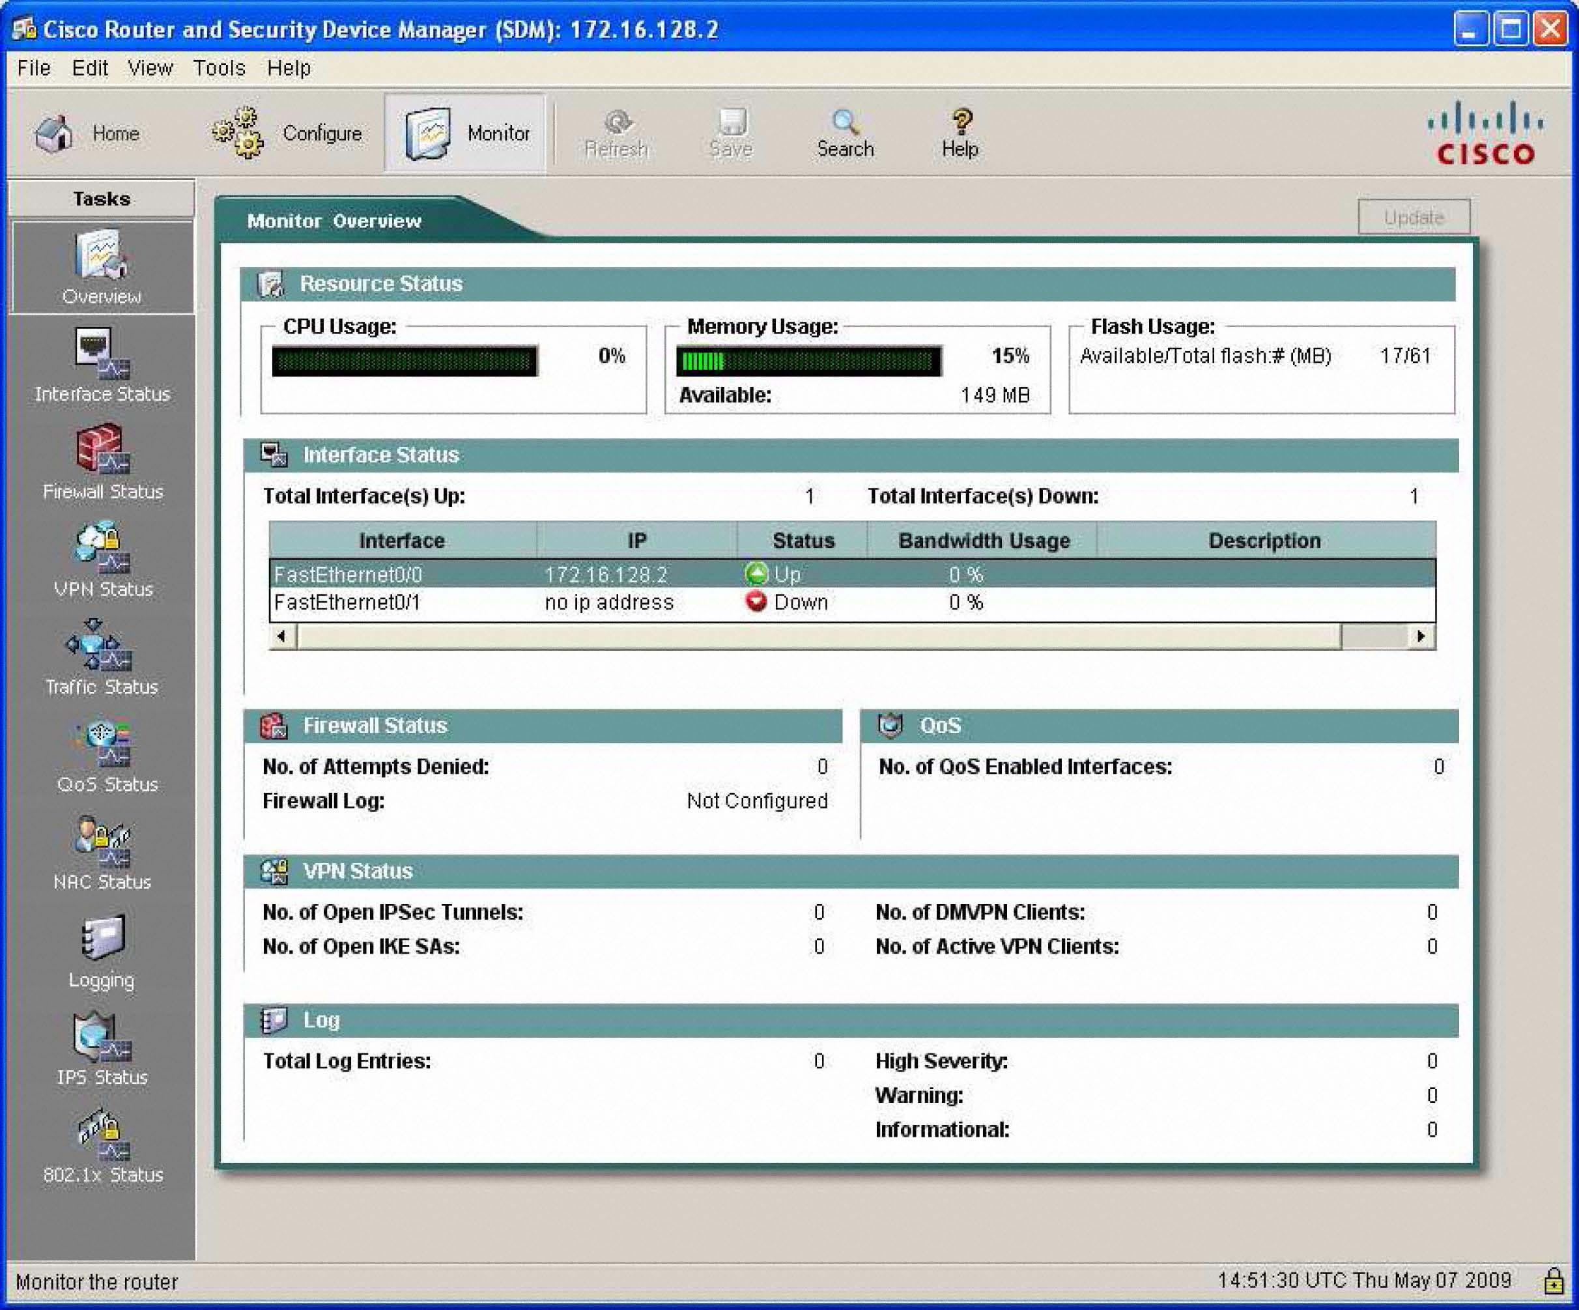
Task: Click the Interface Status section header icon
Action: [274, 455]
